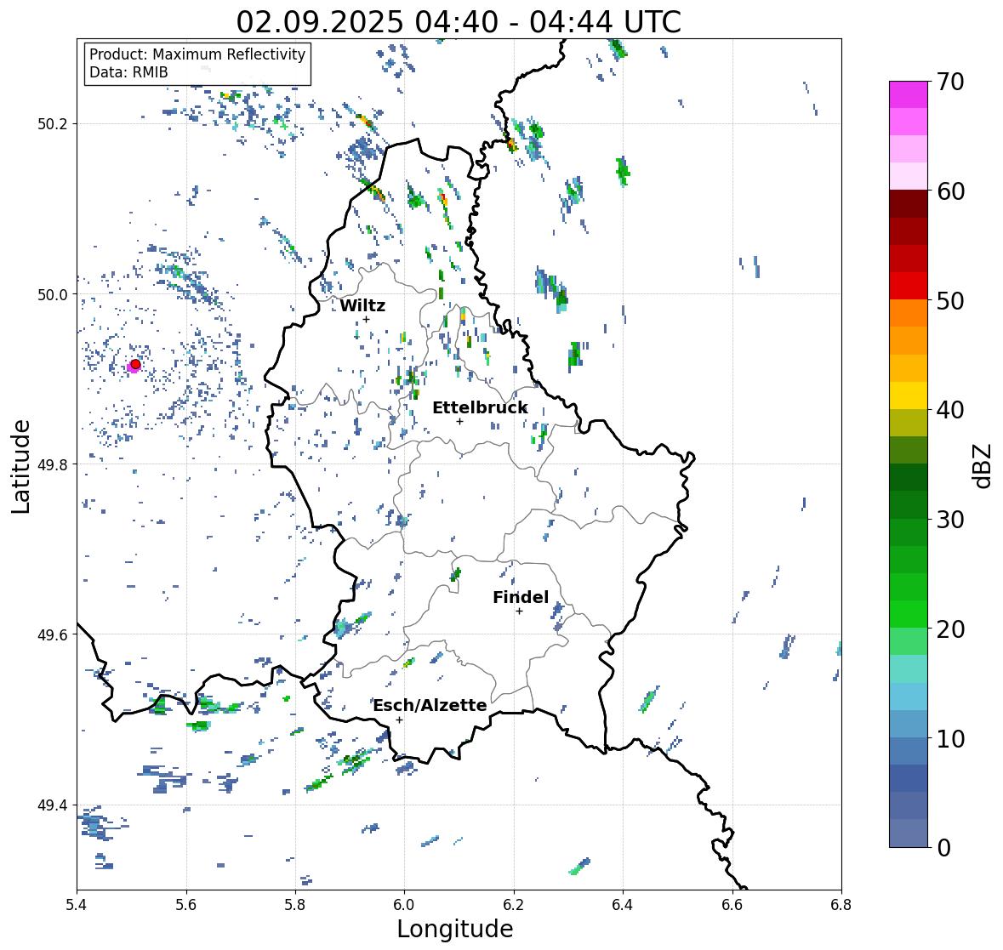1003x950 pixels.
Task: Click the longitude tick label 6.6
Action: coord(732,905)
